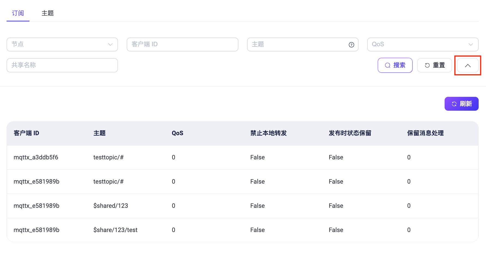Click the 保留消息处理 column header

pos(425,133)
